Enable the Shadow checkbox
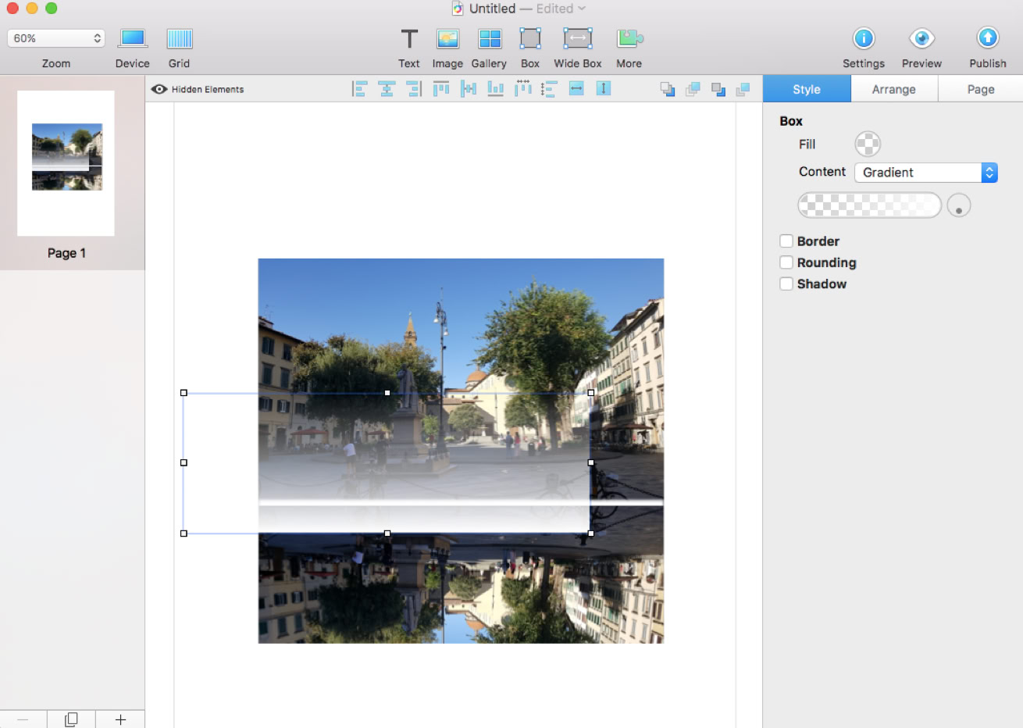The width and height of the screenshot is (1023, 728). [786, 284]
